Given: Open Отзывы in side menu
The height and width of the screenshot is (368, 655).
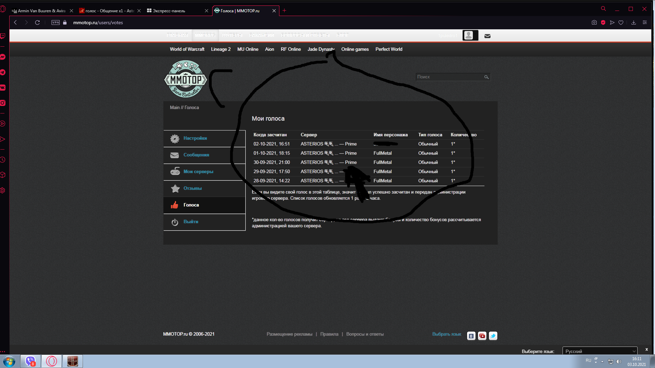Looking at the screenshot, I should pos(204,188).
